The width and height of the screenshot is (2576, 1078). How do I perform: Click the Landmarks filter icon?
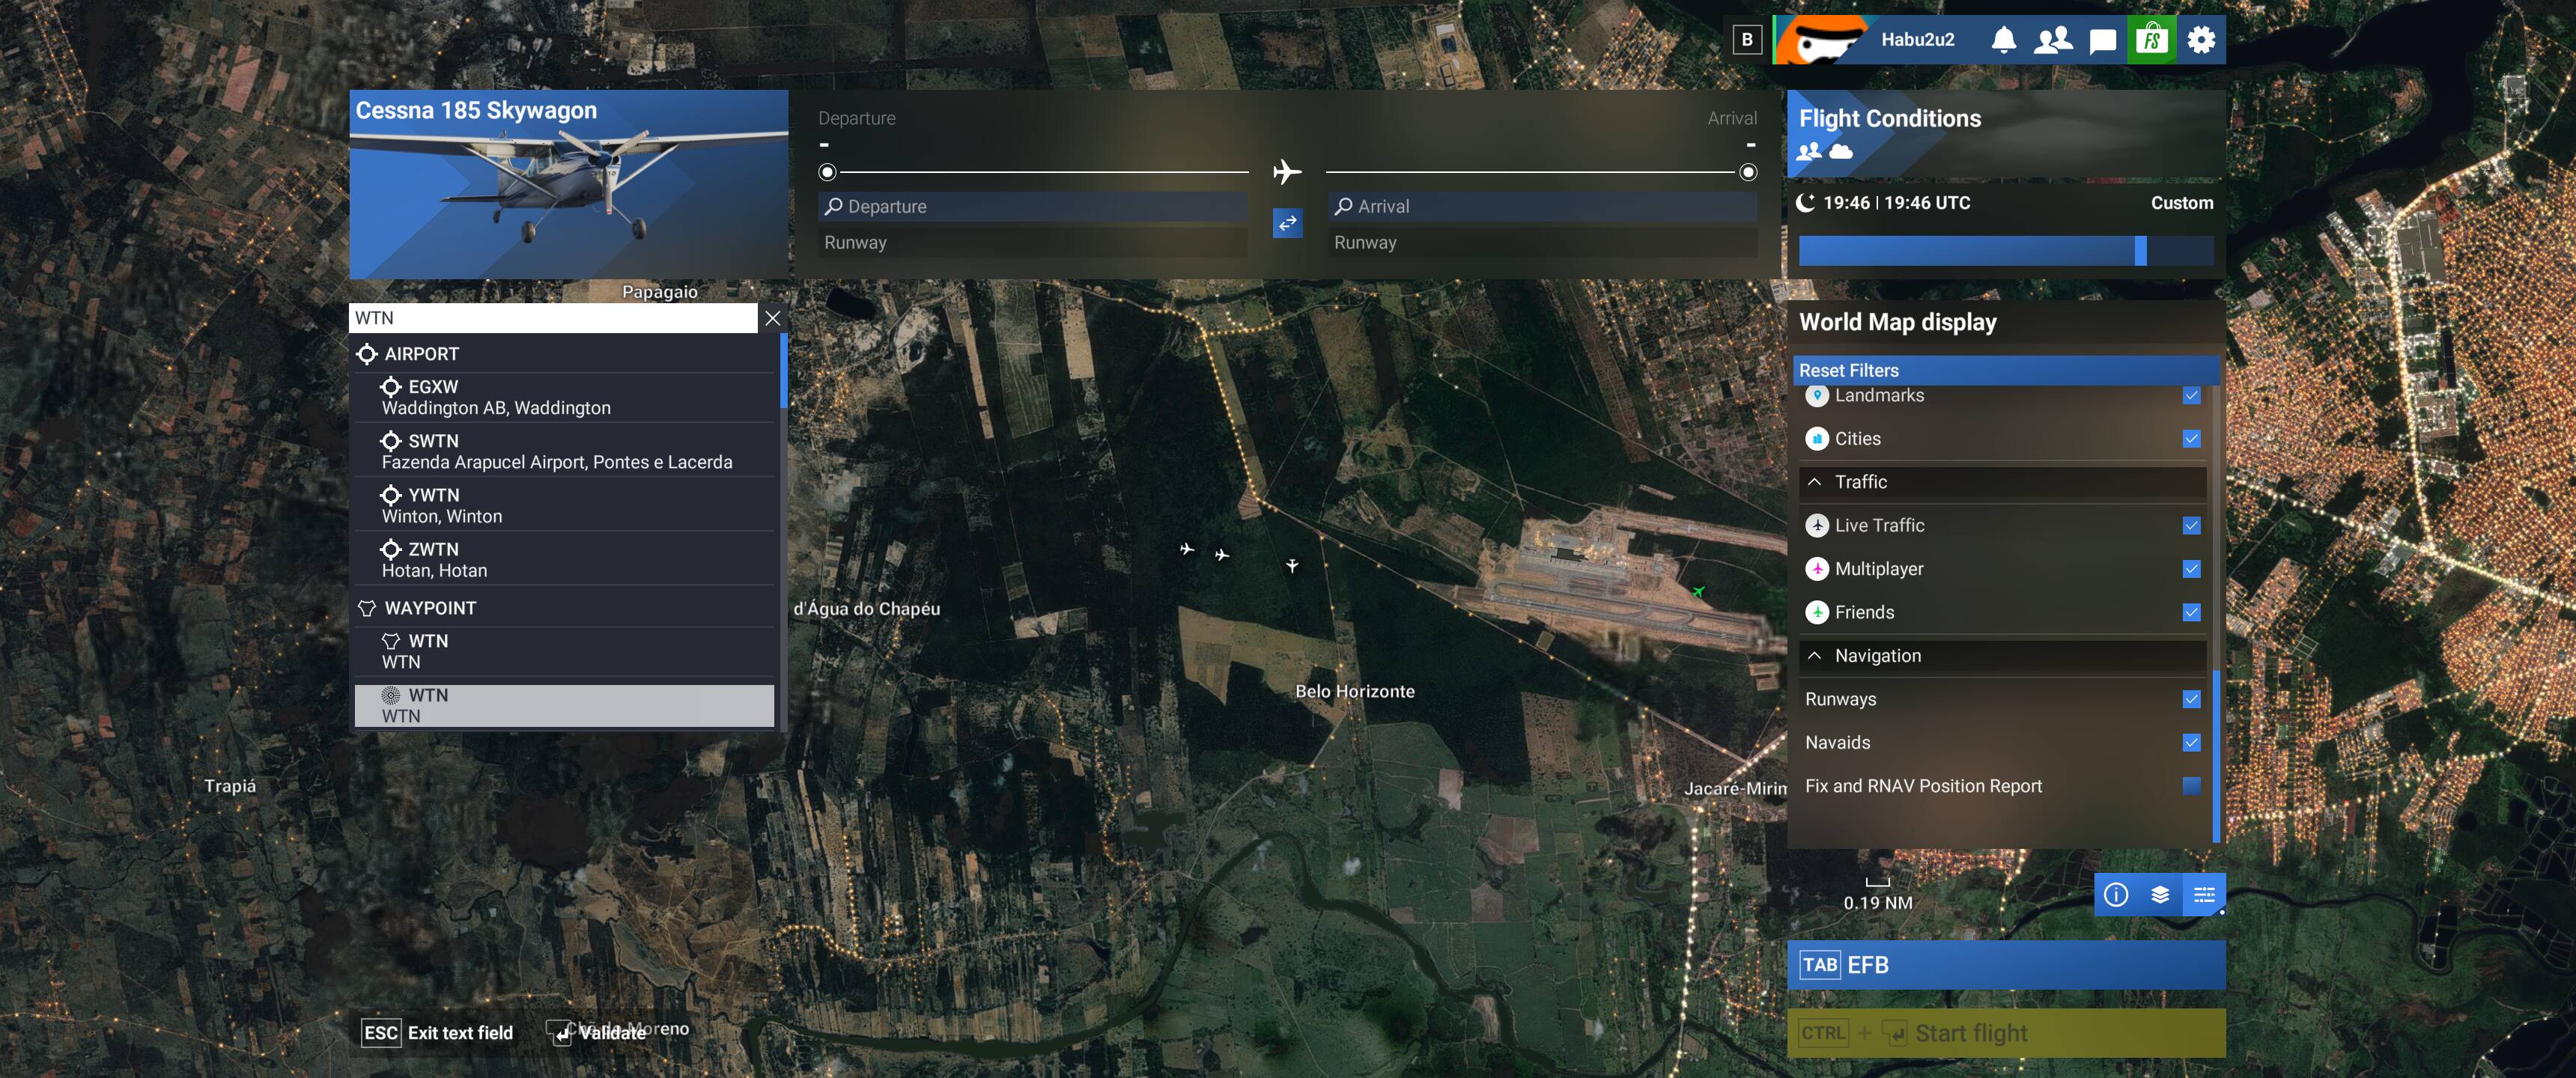[1817, 396]
